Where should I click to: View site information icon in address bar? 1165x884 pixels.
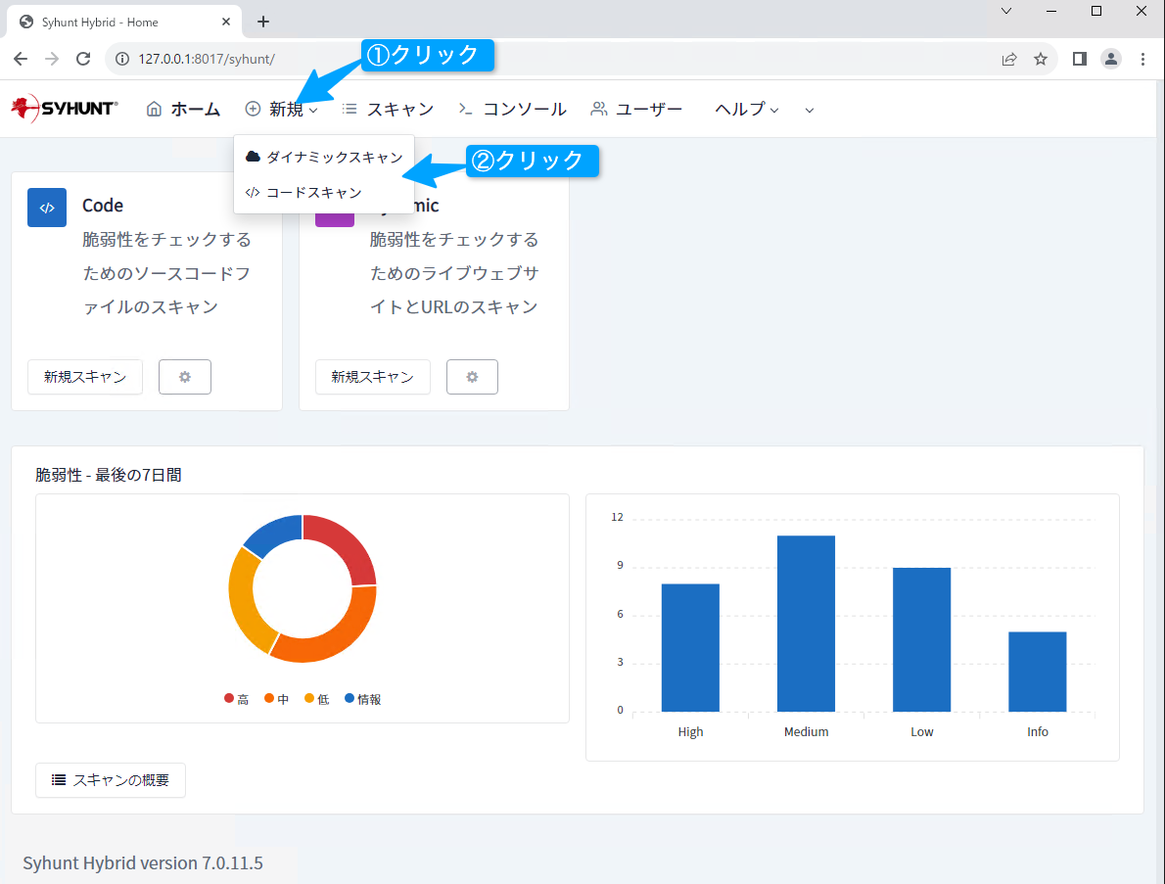coord(121,59)
